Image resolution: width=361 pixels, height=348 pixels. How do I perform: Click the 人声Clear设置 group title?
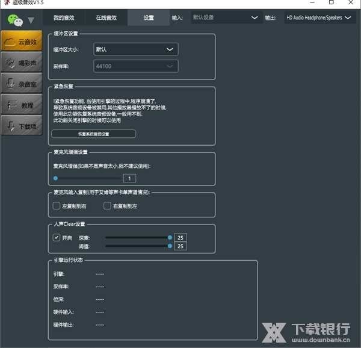[69, 224]
